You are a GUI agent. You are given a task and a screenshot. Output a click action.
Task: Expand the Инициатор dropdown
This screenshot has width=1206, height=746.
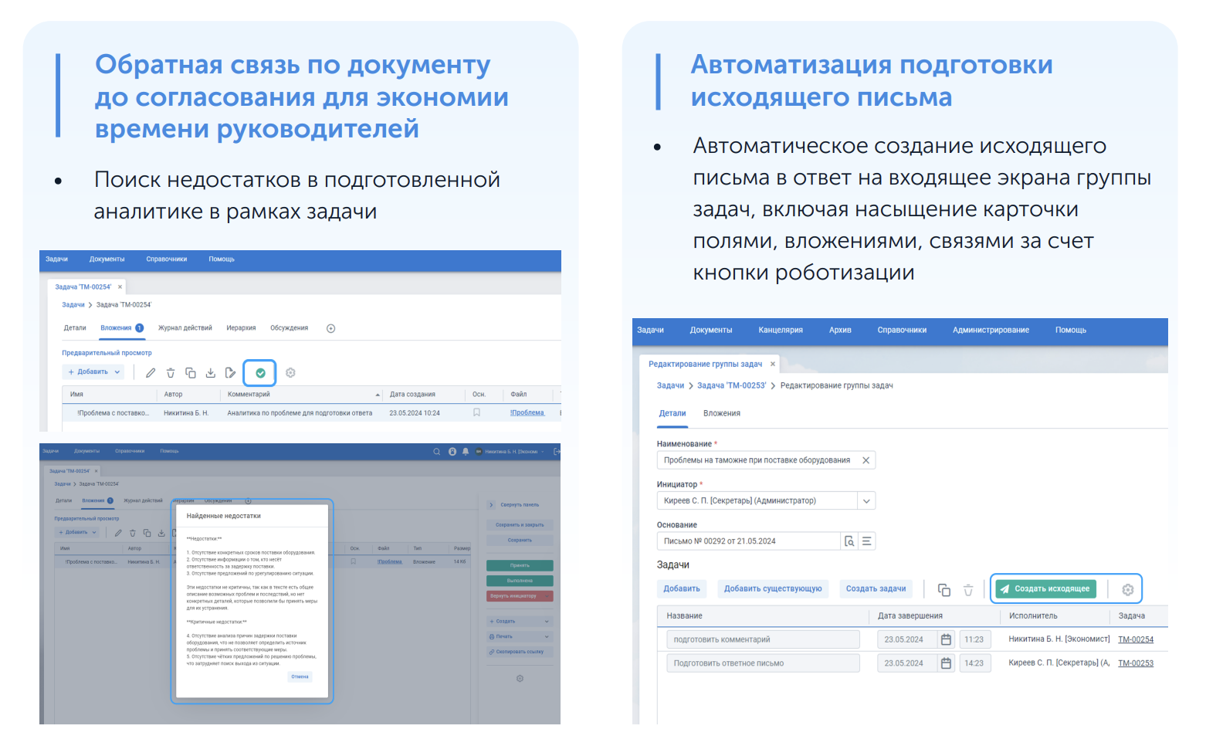tap(866, 501)
